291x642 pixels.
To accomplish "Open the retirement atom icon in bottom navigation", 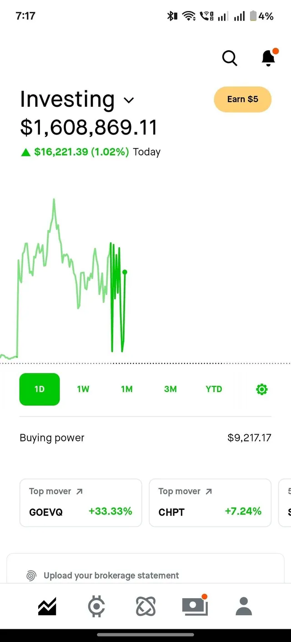I will pos(145,606).
